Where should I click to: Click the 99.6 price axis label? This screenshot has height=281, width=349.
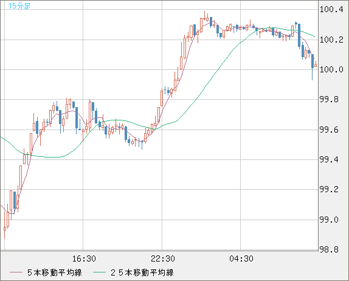click(x=329, y=130)
